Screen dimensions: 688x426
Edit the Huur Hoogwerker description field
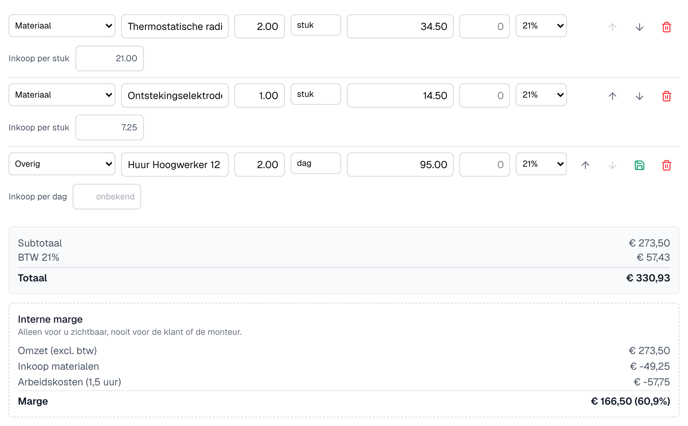click(x=174, y=165)
